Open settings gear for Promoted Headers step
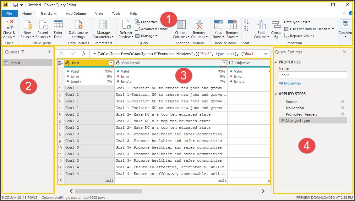Image resolution: width=355 pixels, height=201 pixels. pos(342,114)
